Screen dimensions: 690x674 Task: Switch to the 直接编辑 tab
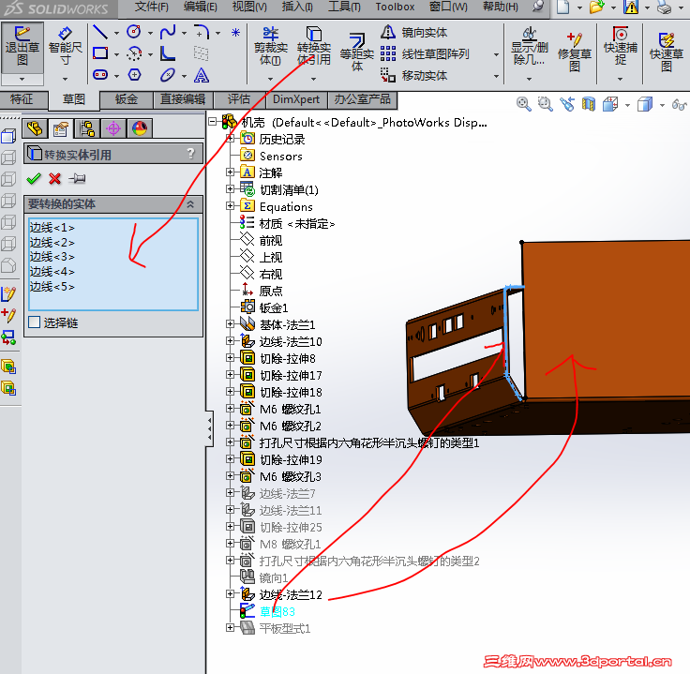pos(183,100)
